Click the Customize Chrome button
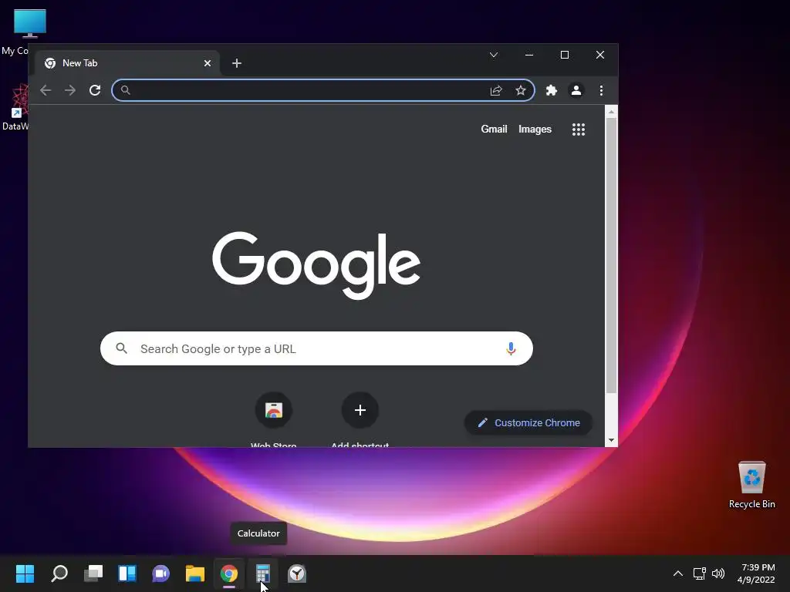 tap(528, 423)
